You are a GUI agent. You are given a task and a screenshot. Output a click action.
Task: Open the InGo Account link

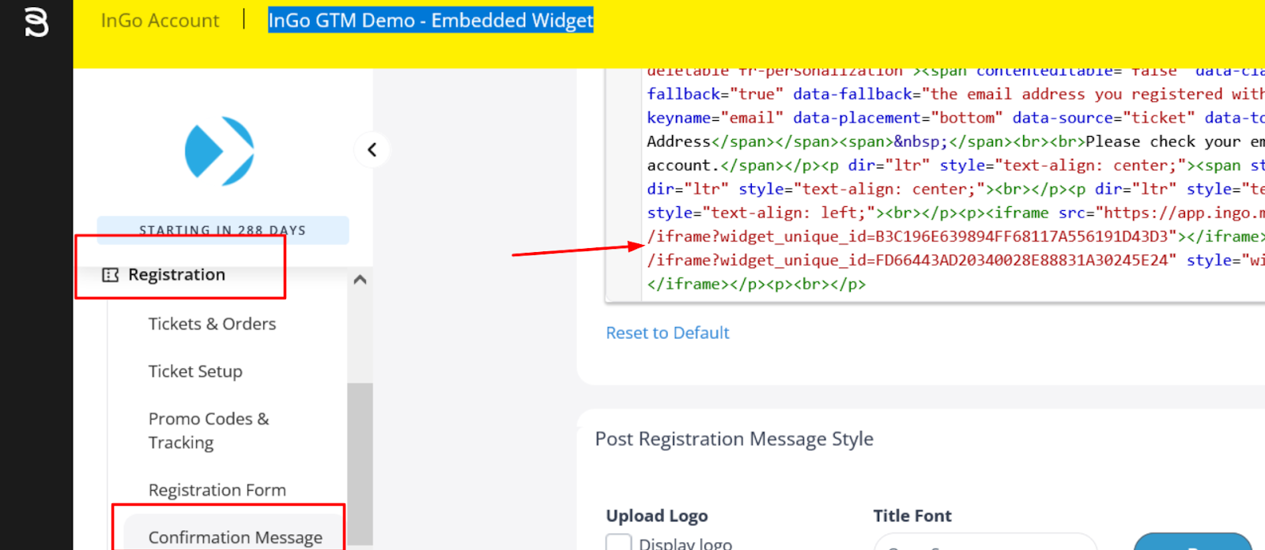pyautogui.click(x=160, y=21)
